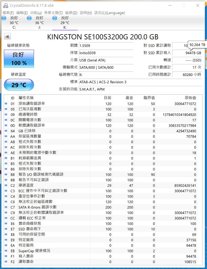Click status dot for attribute EB SuperCap 健康情況
This screenshot has height=269, width=207.
click(x=6, y=251)
